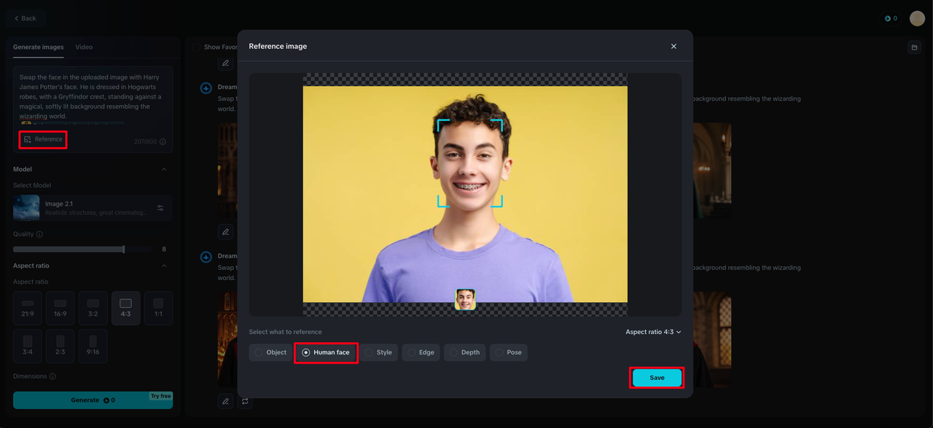Open model settings sliders icon beside Image 2.1
Screen dimensions: 933x428
pyautogui.click(x=160, y=209)
